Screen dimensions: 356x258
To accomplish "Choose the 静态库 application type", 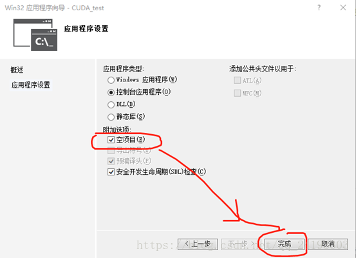I will [111, 117].
